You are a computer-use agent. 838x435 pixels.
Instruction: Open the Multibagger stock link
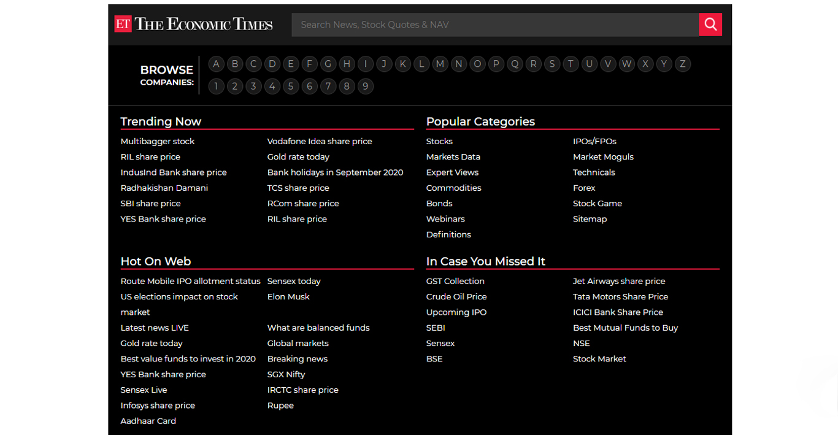tap(158, 141)
